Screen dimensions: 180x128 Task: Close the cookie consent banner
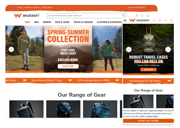pos(173,110)
